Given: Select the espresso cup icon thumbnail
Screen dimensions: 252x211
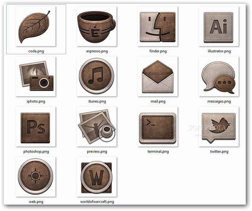Looking at the screenshot, I should [x=97, y=26].
